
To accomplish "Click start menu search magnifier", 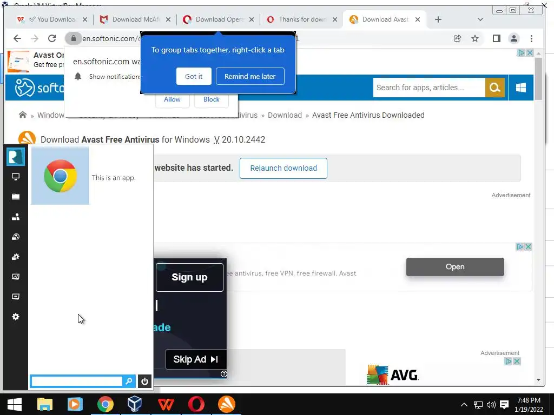I will click(x=129, y=381).
